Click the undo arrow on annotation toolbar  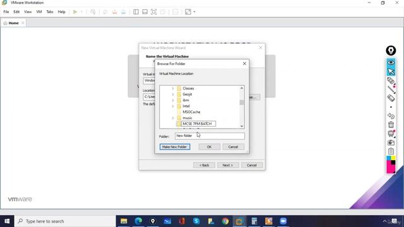pos(391,116)
